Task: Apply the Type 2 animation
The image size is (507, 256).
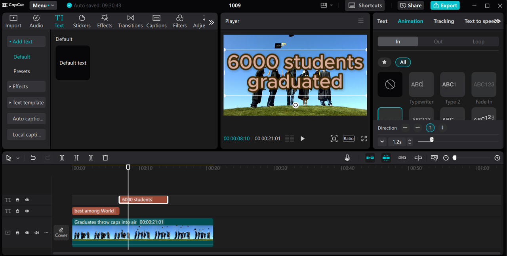Action: coord(453,84)
